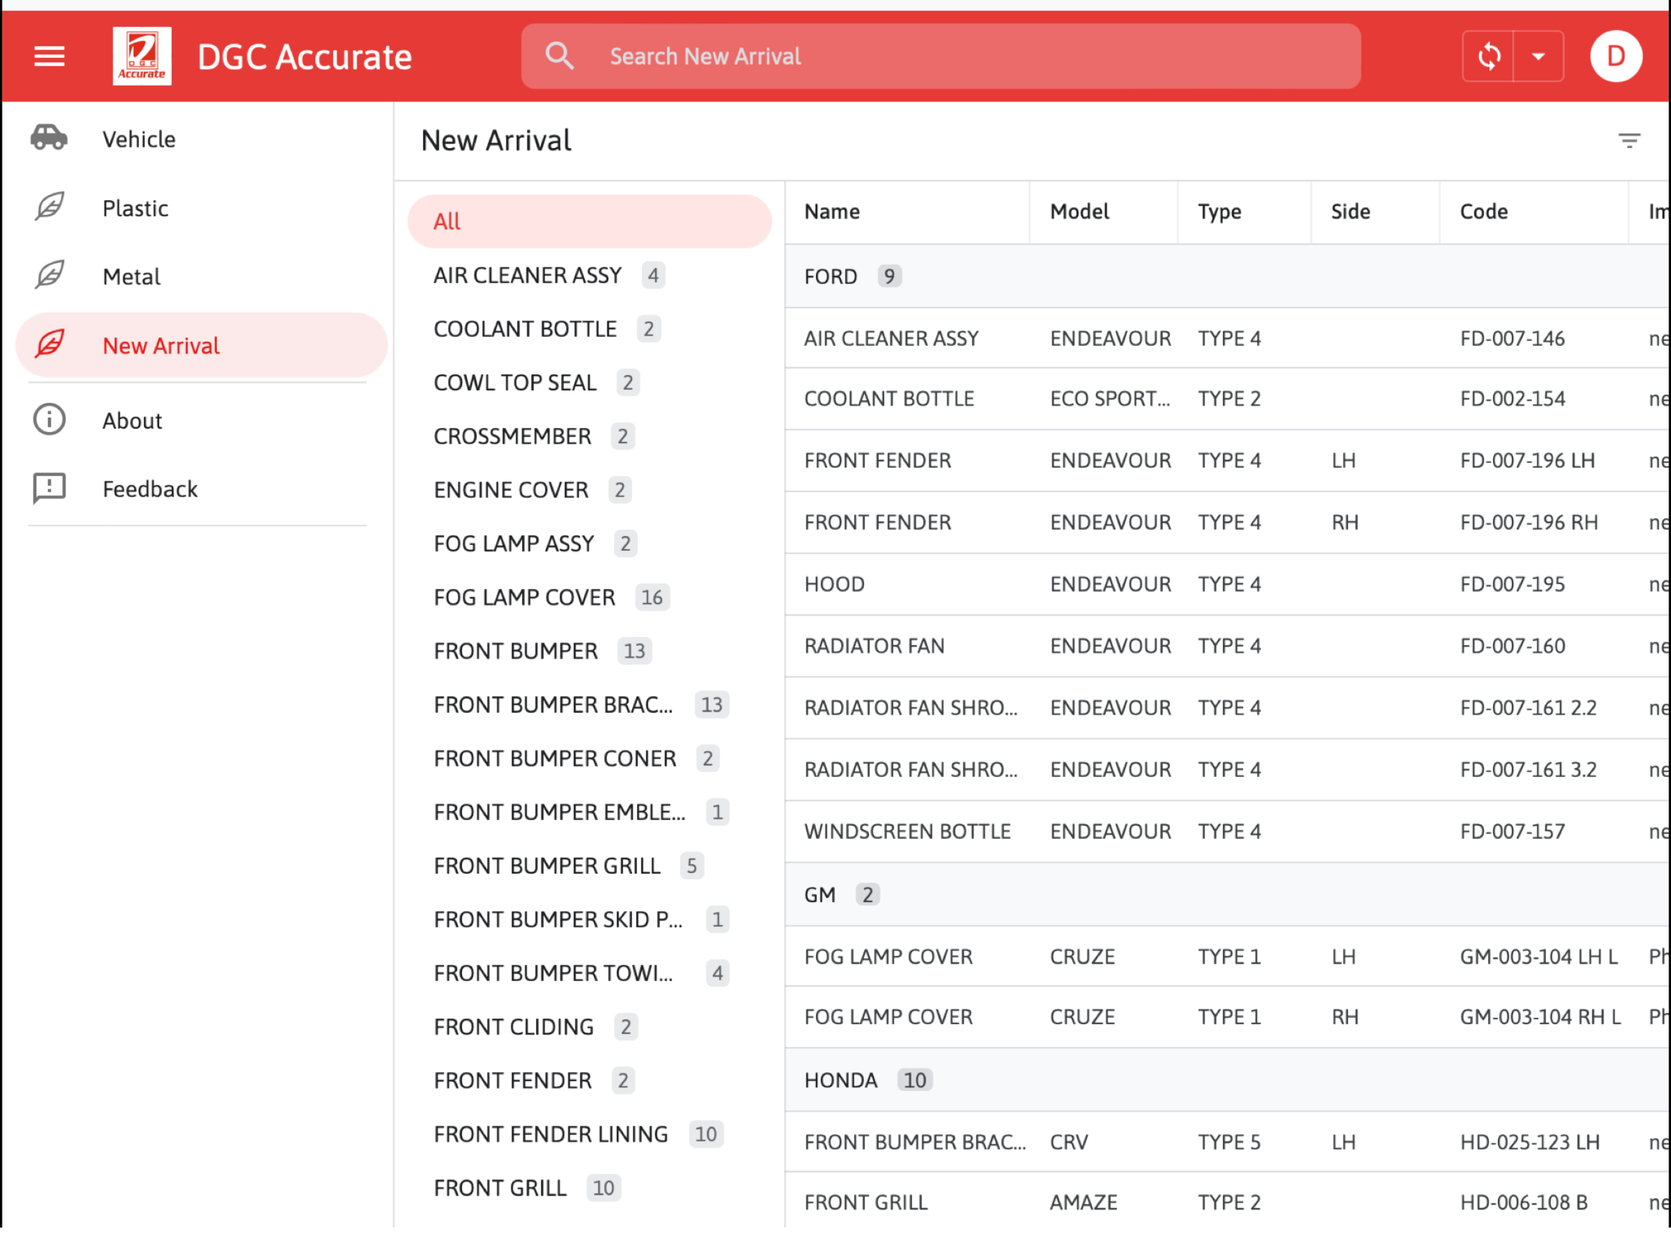Click the sync refresh icon
This screenshot has width=1671, height=1253.
click(x=1489, y=56)
